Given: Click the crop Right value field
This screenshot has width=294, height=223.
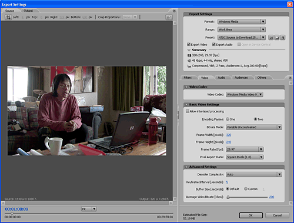Looking at the screenshot, I should [62, 17].
